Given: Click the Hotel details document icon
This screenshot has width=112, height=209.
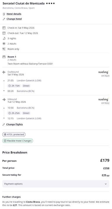Looking at the screenshot, I should click(4, 14).
